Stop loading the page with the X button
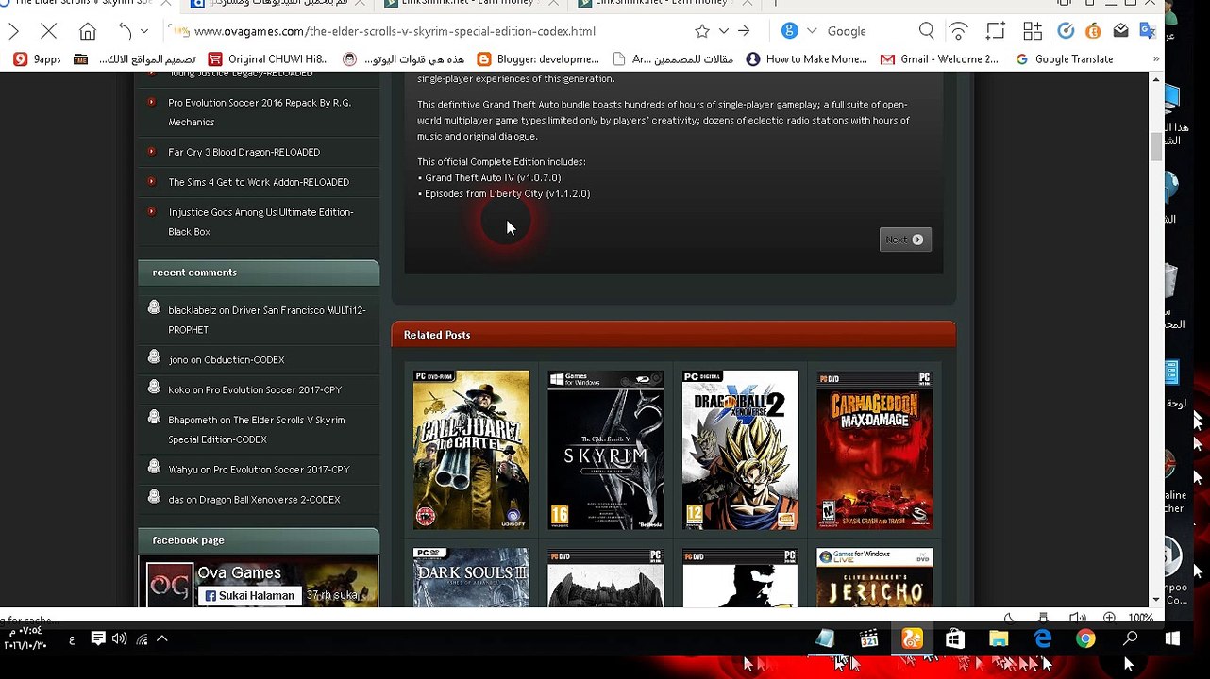 click(x=48, y=31)
